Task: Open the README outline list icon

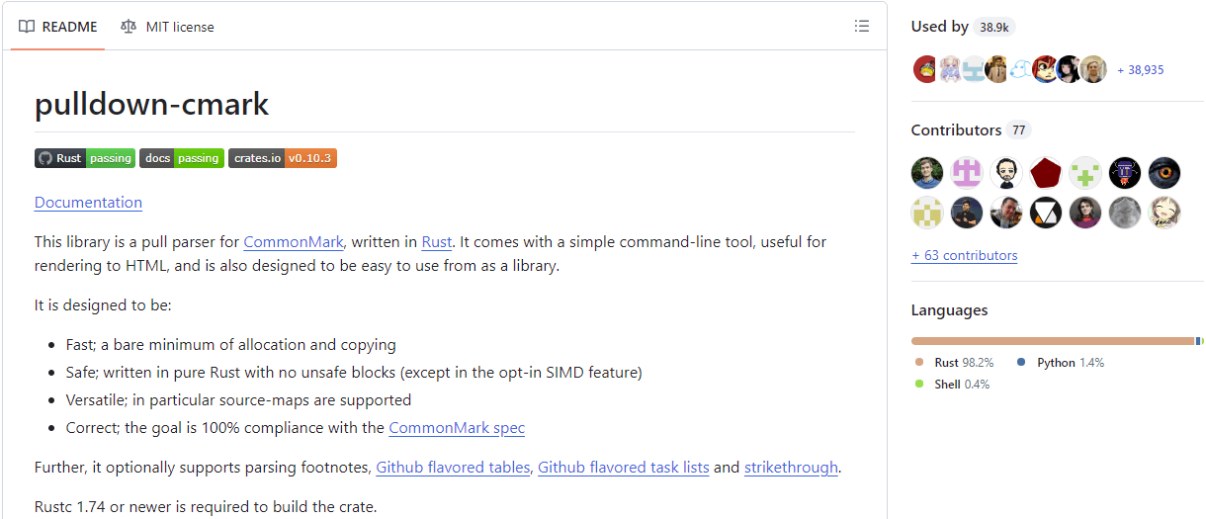Action: pyautogui.click(x=862, y=27)
